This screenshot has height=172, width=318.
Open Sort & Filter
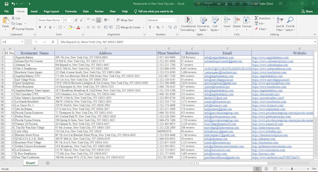(x=280, y=24)
